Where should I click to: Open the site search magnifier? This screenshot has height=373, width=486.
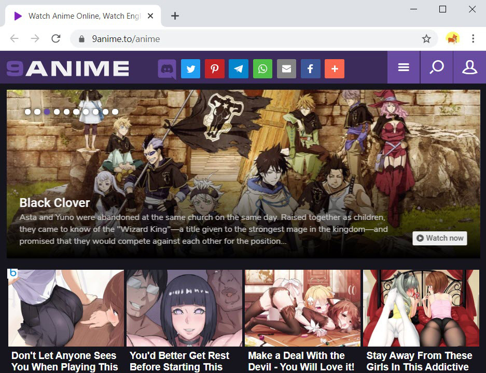(x=437, y=67)
